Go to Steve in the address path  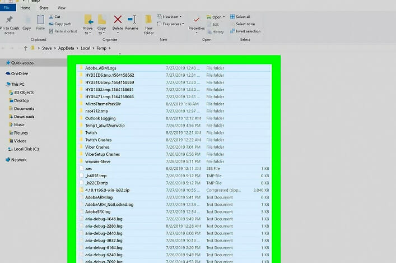(46, 48)
